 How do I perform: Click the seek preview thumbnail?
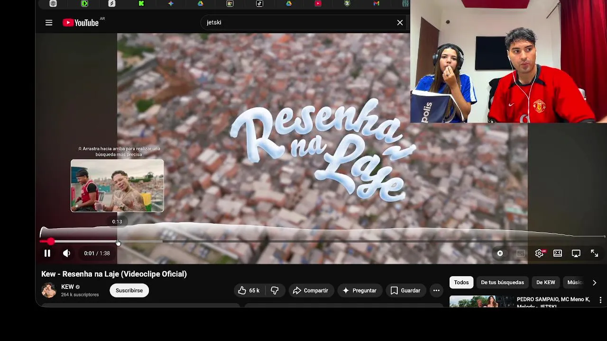click(x=117, y=186)
